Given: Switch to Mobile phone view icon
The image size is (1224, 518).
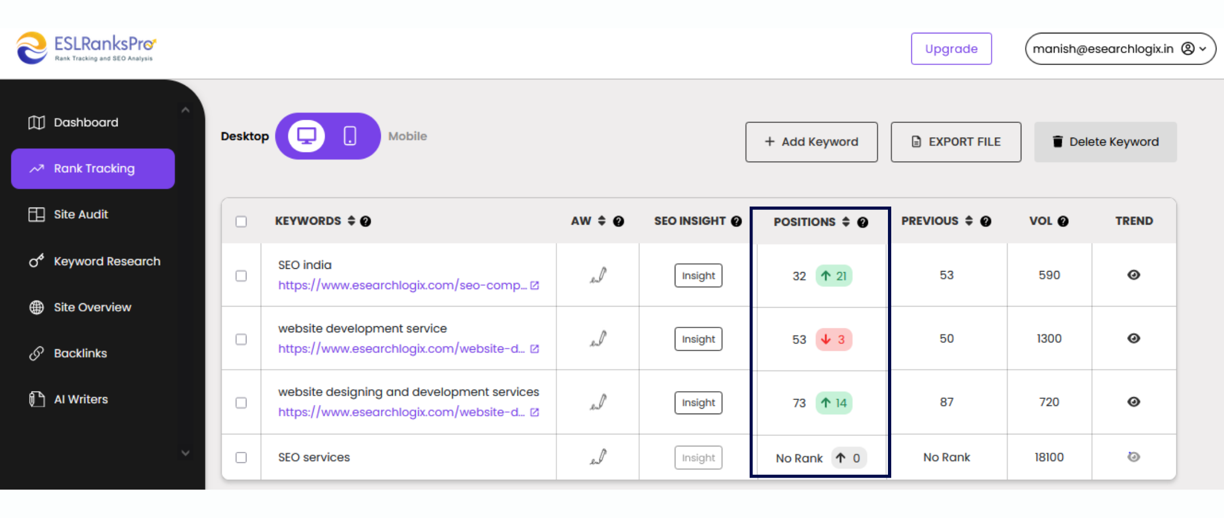Looking at the screenshot, I should 350,136.
